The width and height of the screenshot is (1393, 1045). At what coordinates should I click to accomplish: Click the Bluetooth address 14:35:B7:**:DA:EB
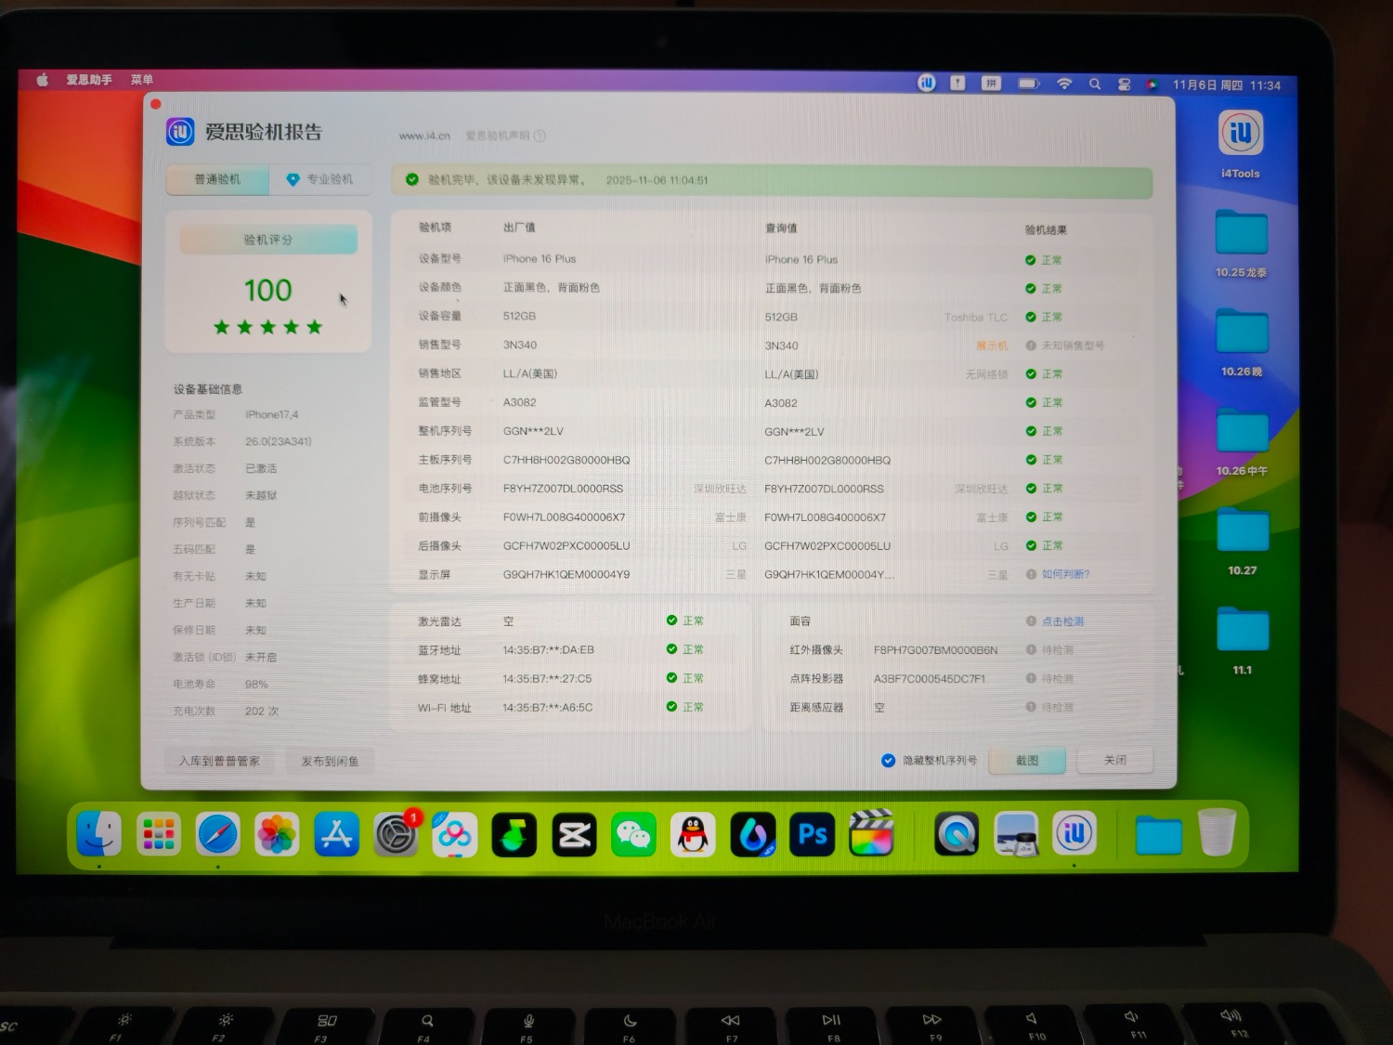point(548,650)
